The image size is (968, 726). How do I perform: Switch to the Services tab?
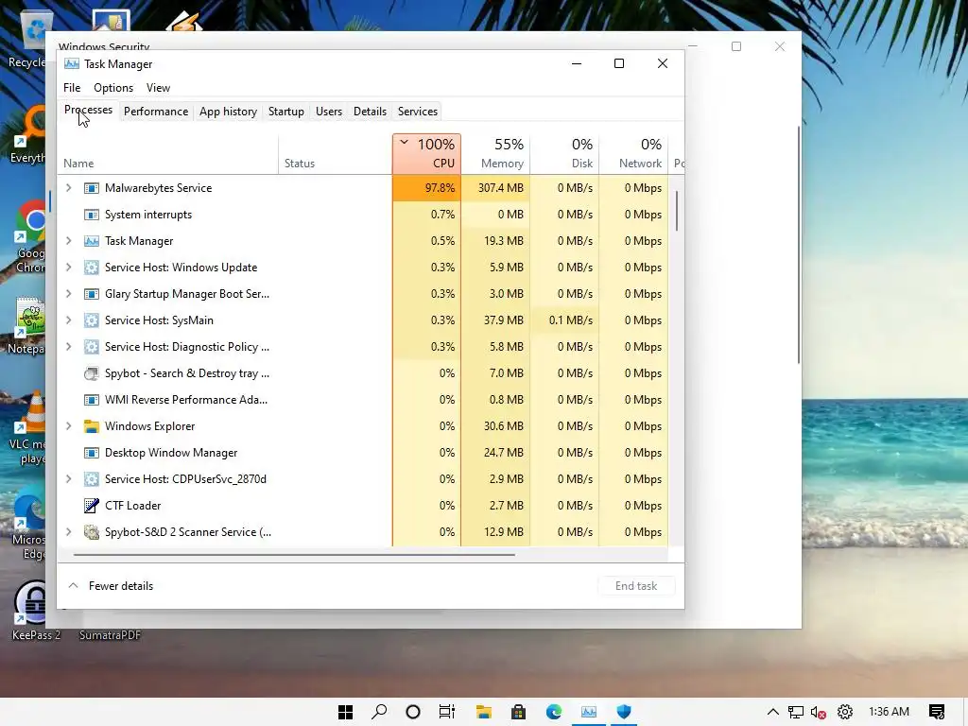click(417, 112)
